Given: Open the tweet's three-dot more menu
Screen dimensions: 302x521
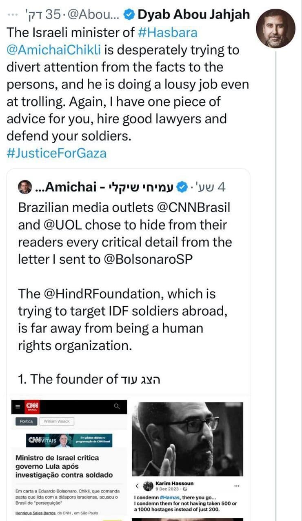Looking at the screenshot, I should [13, 15].
